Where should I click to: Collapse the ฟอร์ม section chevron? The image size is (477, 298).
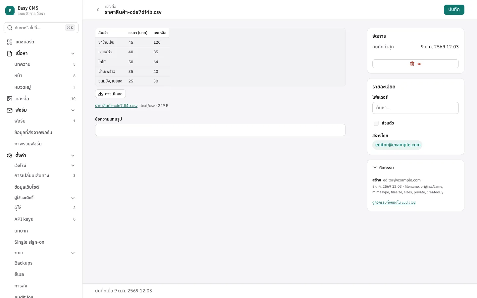(73, 110)
